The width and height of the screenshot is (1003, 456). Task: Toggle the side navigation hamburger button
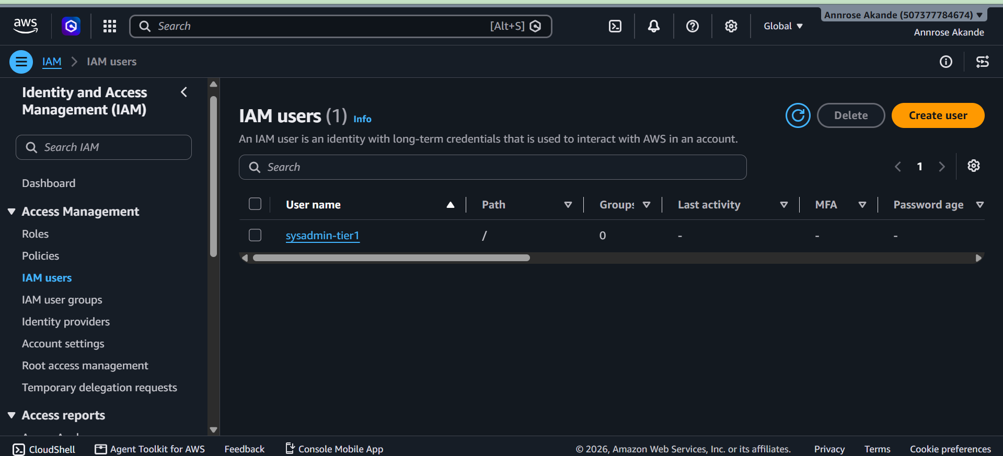click(x=21, y=62)
